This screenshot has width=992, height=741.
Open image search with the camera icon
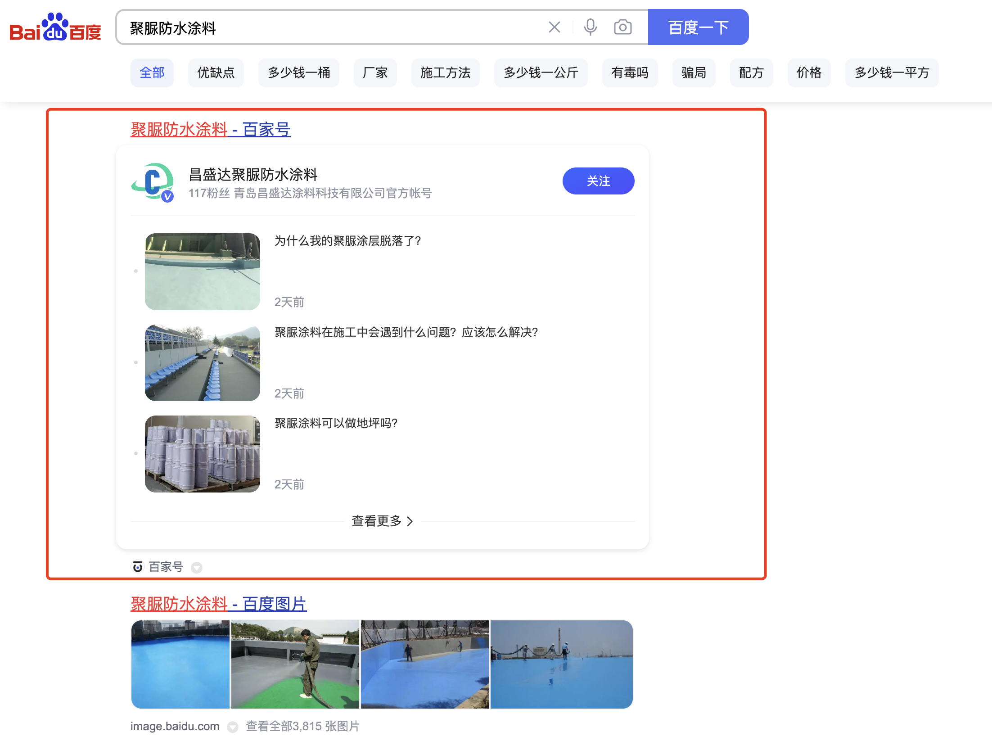point(623,27)
